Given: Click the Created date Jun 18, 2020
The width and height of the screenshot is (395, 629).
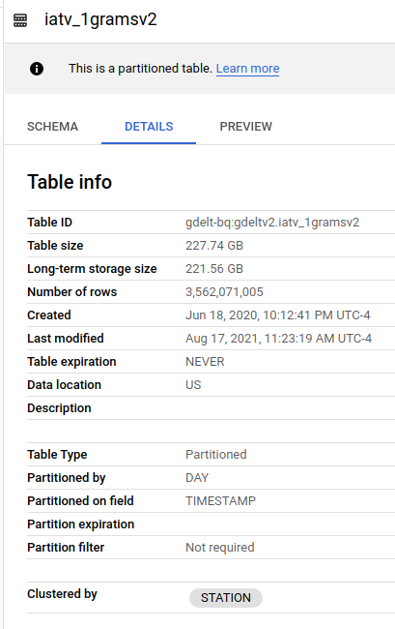Looking at the screenshot, I should (278, 315).
